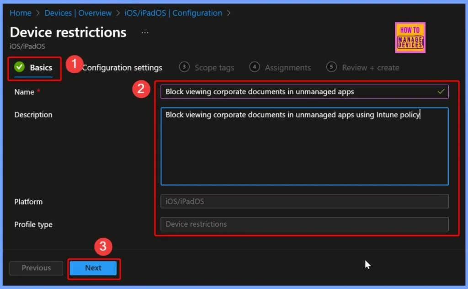The height and width of the screenshot is (289, 468).
Task: Click the step 4 circle for Assignments
Action: click(254, 67)
